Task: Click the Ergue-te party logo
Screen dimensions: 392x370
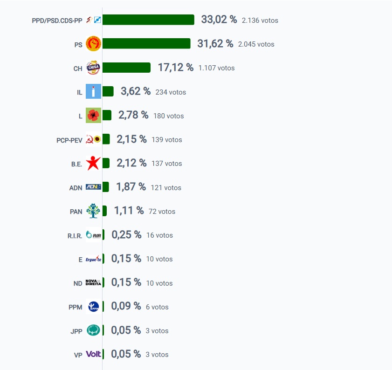Action: pos(93,259)
